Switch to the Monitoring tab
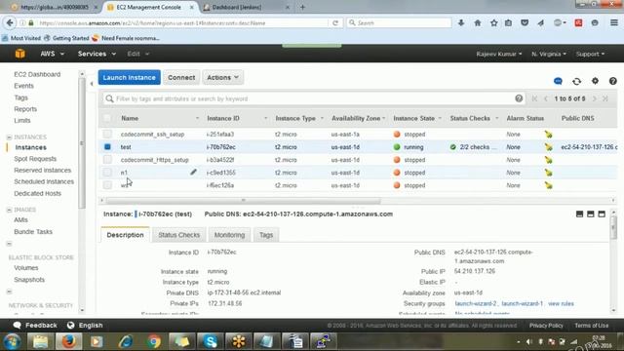The height and width of the screenshot is (351, 624). 229,235
